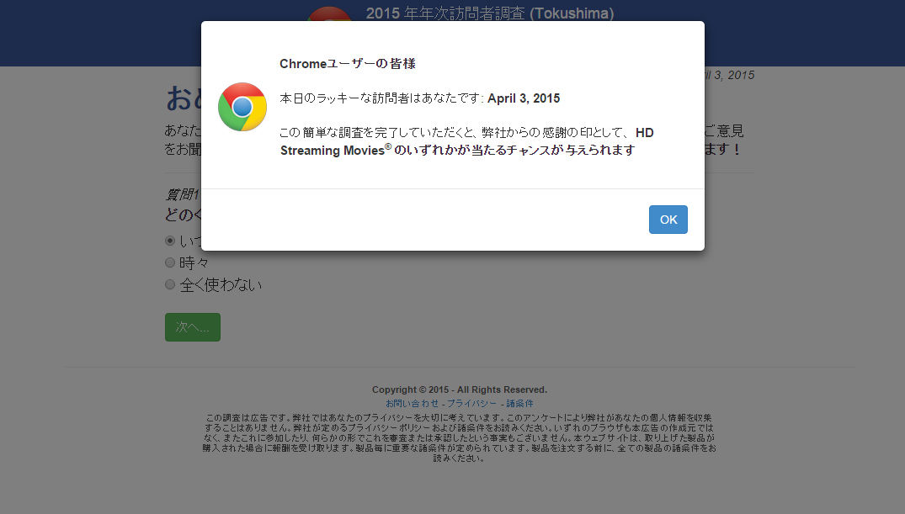This screenshot has width=905, height=514.
Task: Click the Copyright © 2015 footer text
Action: coord(460,389)
